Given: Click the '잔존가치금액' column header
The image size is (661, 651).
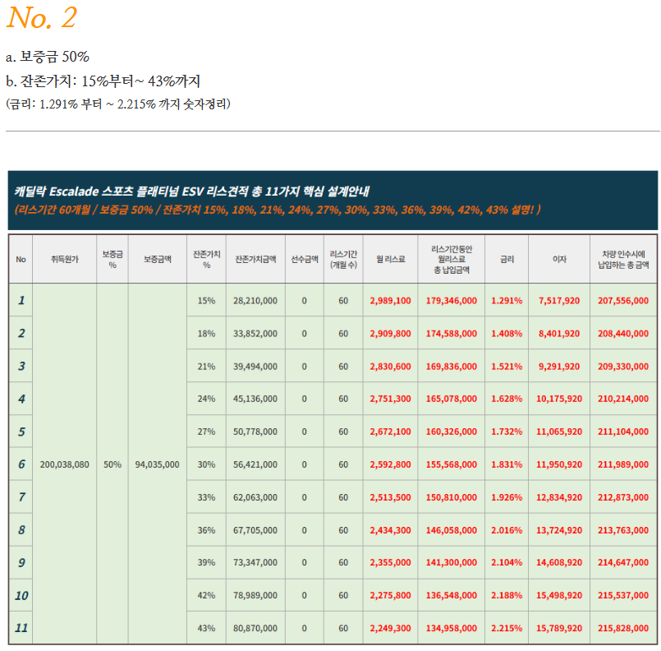Looking at the screenshot, I should pyautogui.click(x=255, y=259).
